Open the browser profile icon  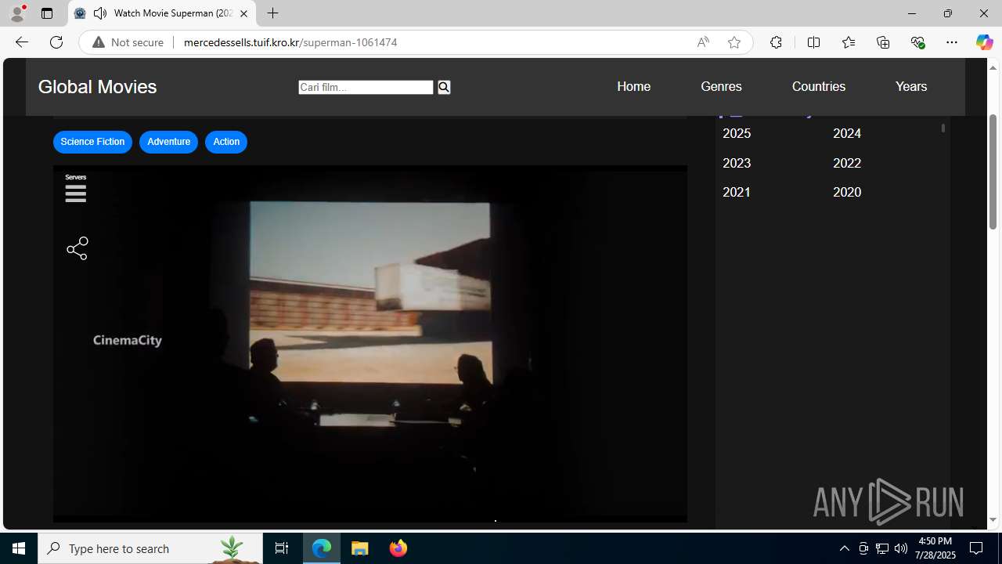(17, 13)
